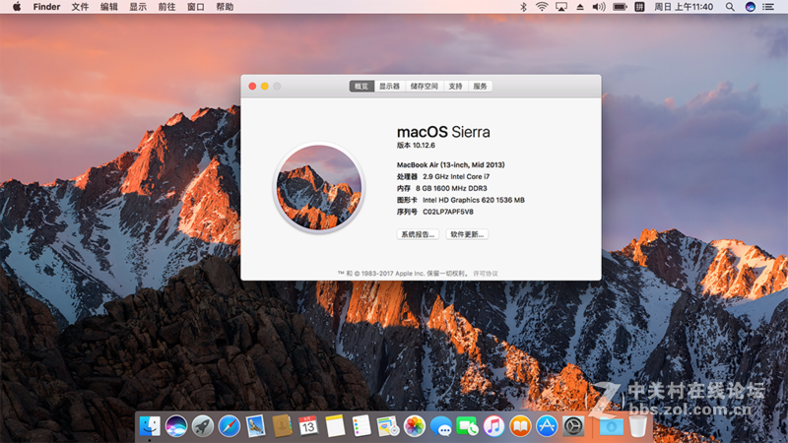Open Downloads folder stack in Dock

tap(611, 426)
